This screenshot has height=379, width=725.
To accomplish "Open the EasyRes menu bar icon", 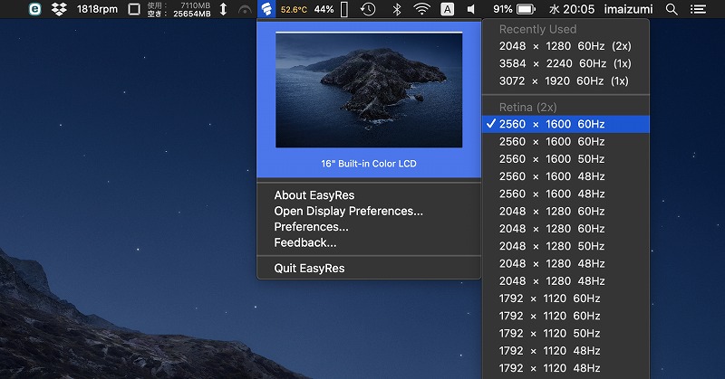I will click(x=266, y=9).
